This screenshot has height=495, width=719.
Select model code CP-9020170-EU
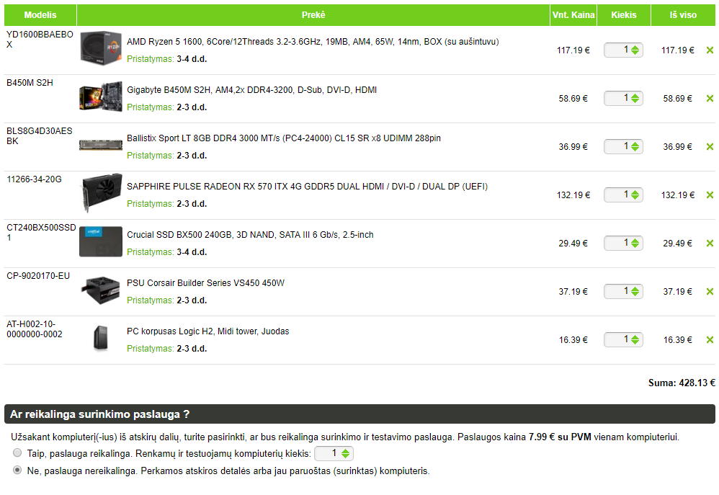coord(38,276)
